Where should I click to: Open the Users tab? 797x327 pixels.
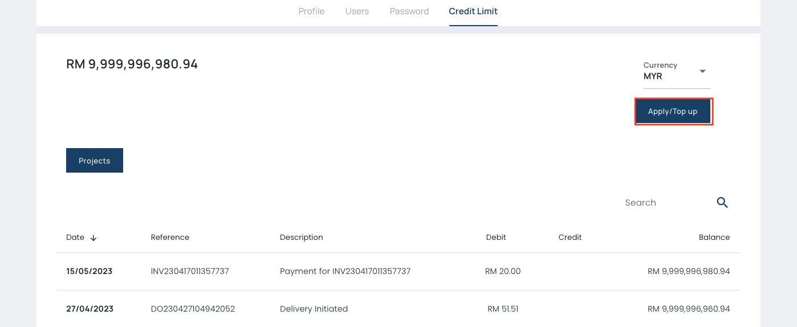coord(357,11)
